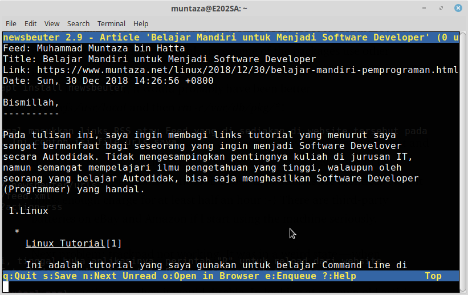Click '?:Help' in the status bar
This screenshot has width=468, height=295.
click(339, 276)
